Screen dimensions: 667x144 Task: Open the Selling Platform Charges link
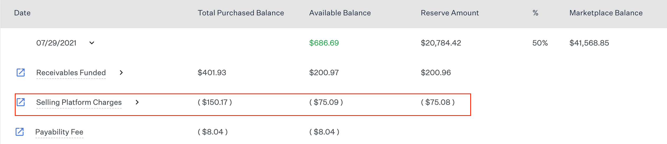point(79,102)
